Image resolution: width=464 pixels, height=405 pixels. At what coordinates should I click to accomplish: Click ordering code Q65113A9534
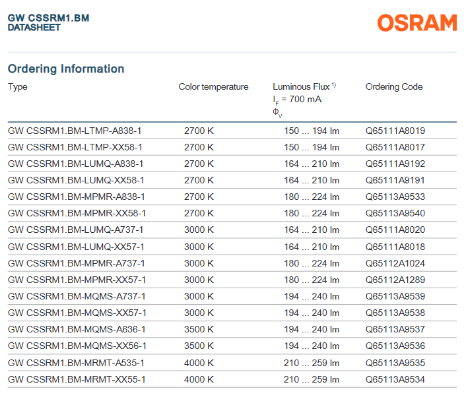tap(395, 379)
